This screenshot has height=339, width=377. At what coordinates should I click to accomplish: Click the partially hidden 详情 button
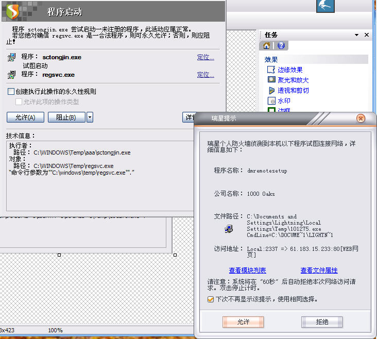click(x=188, y=117)
